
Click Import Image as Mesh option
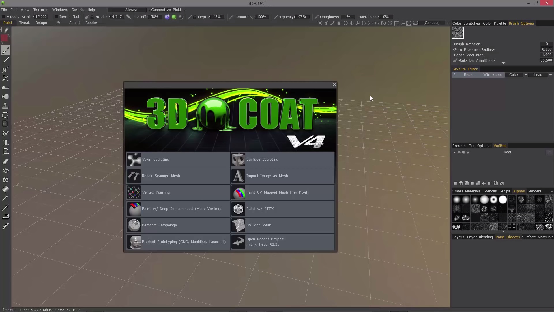click(x=282, y=176)
